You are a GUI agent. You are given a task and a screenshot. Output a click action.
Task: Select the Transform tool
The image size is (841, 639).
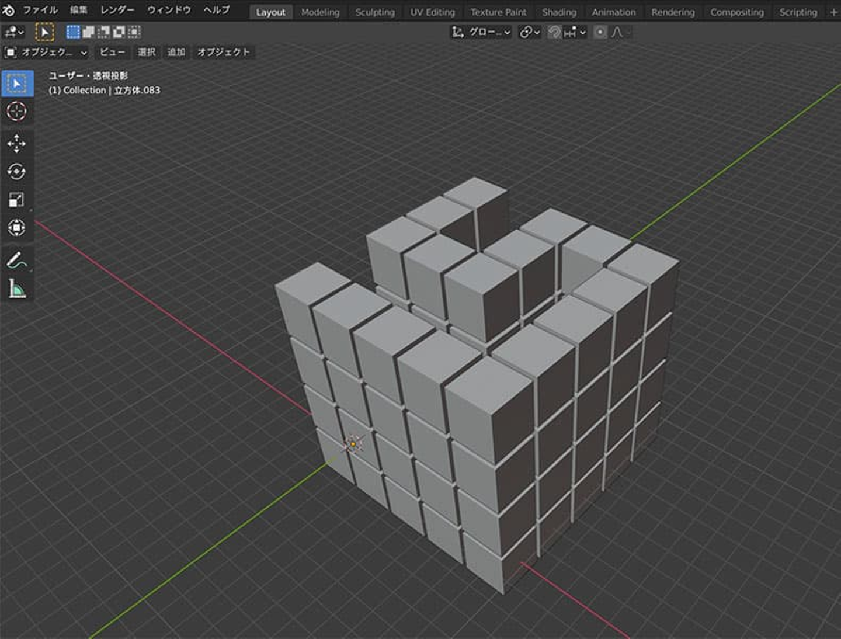16,228
